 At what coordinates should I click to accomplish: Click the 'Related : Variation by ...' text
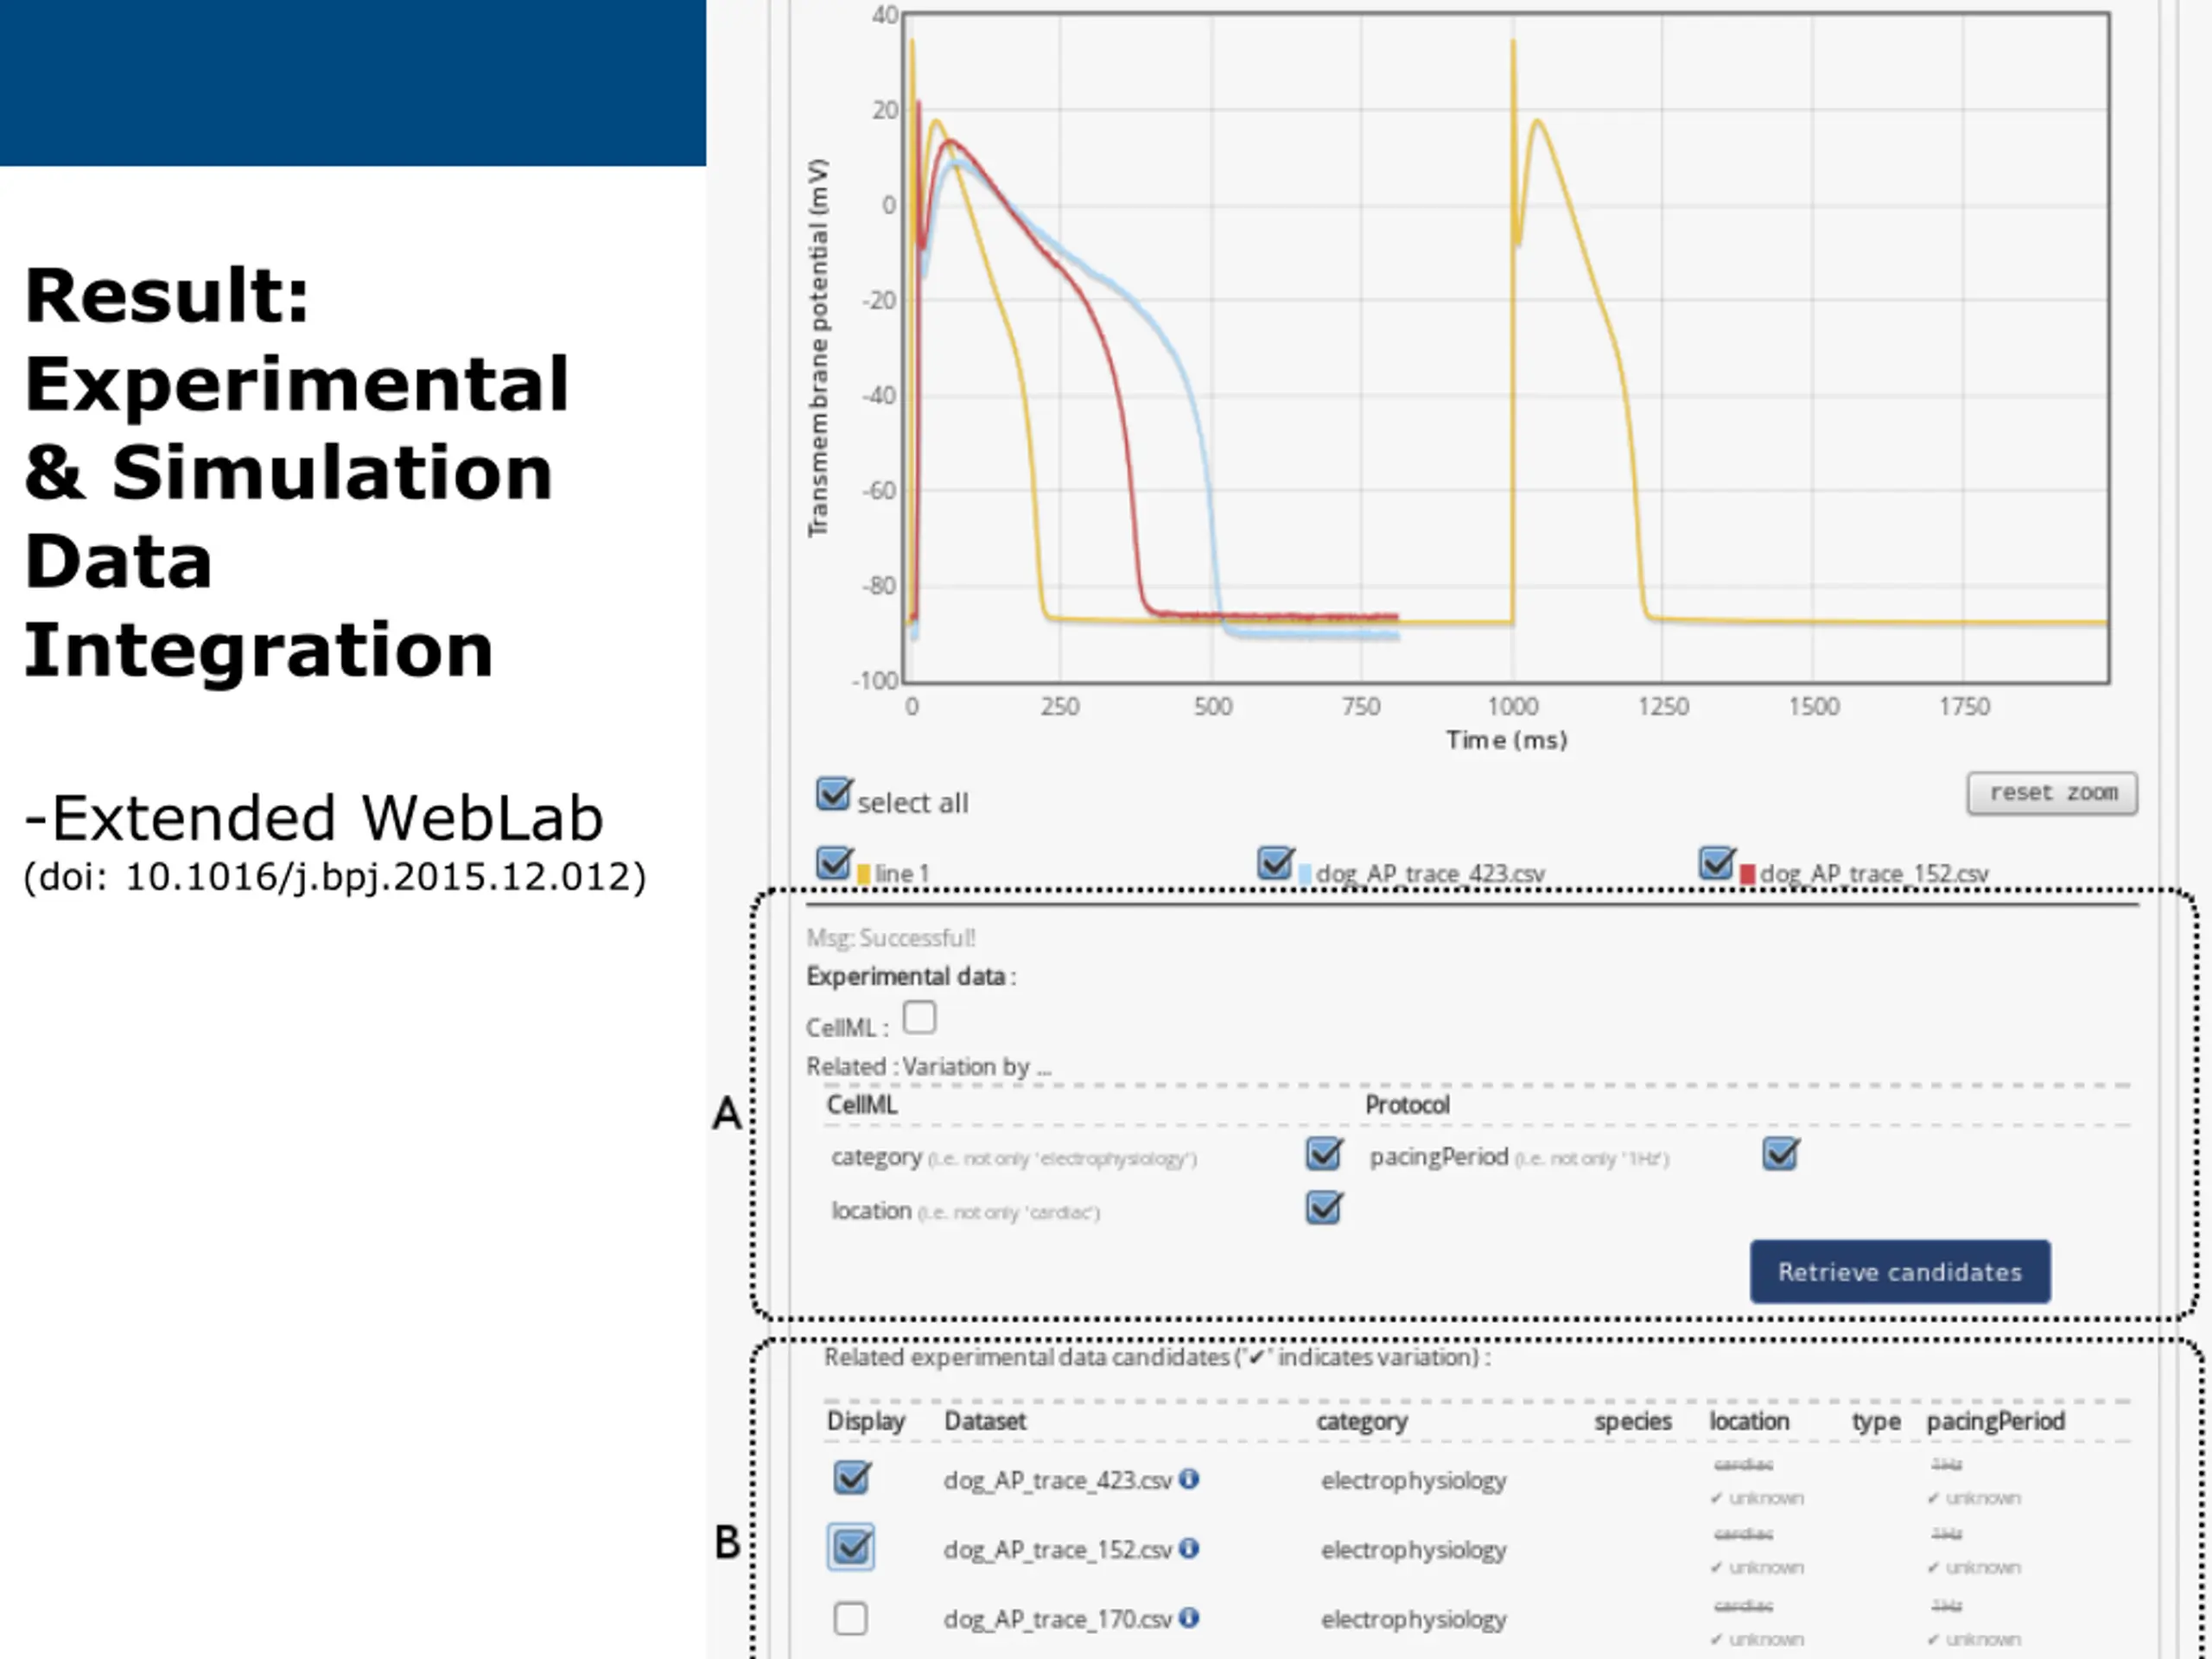929,1067
